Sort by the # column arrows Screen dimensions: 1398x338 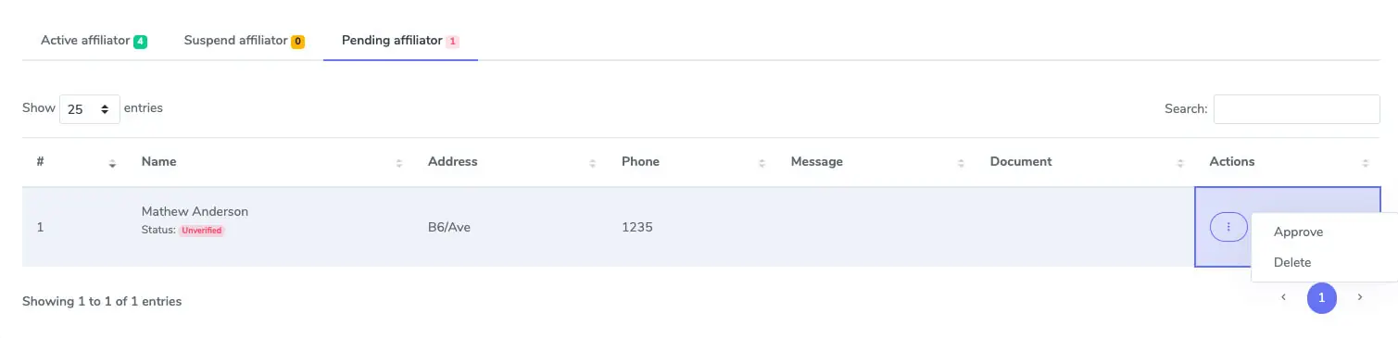coord(112,163)
